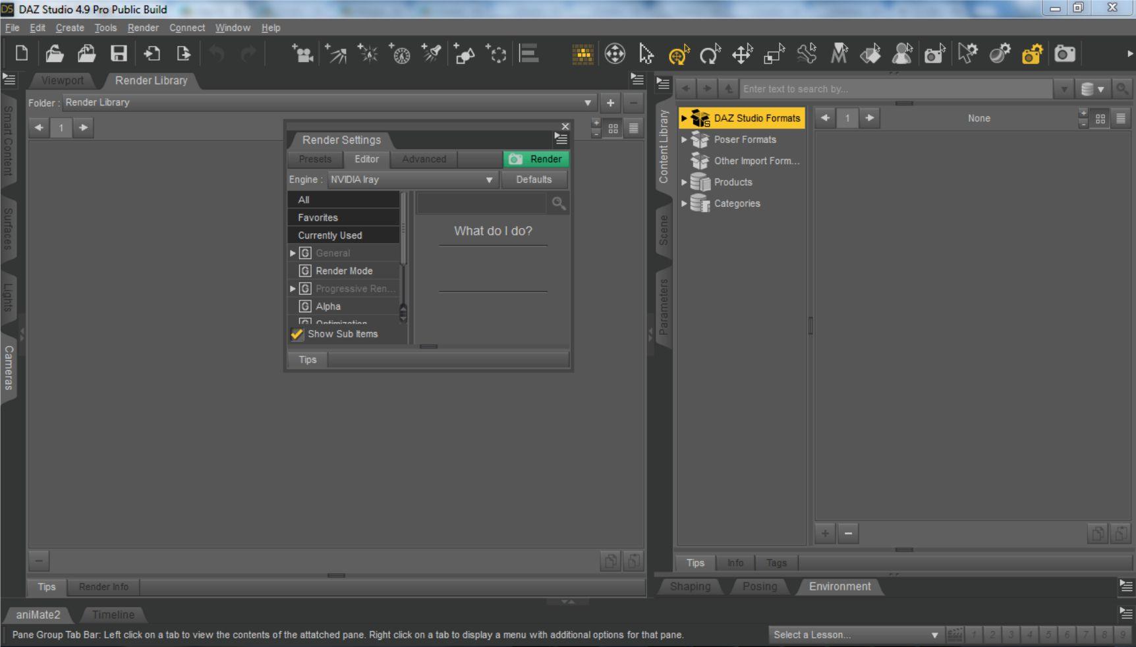Click the Import file icon
1136x647 pixels.
(152, 53)
